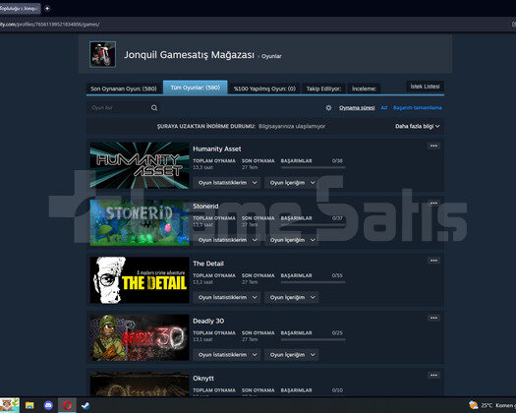Open Jonquil Gamesatış Mağazası profile name
516x413 pixels.
click(189, 55)
